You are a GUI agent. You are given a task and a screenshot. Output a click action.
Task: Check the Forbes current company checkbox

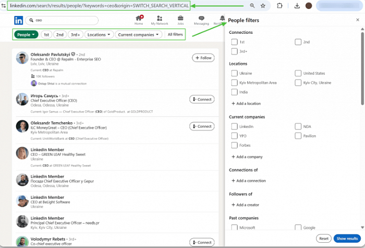235,145
